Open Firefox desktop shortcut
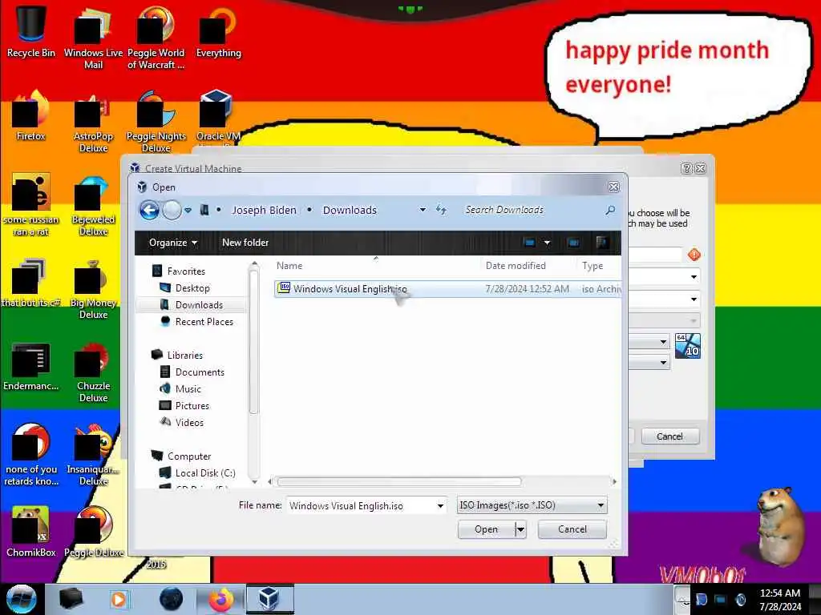This screenshot has width=821, height=615. tap(31, 116)
